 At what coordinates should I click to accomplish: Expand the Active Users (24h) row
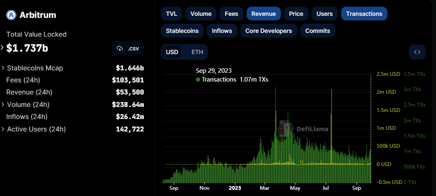click(3, 129)
